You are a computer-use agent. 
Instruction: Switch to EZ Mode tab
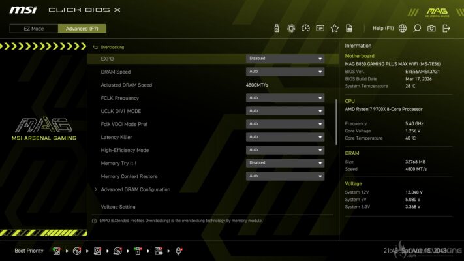(34, 29)
